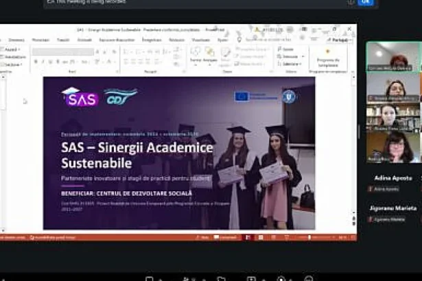Toggle text Shadow formatting
Screen dimensions: 422x281
(58, 62)
